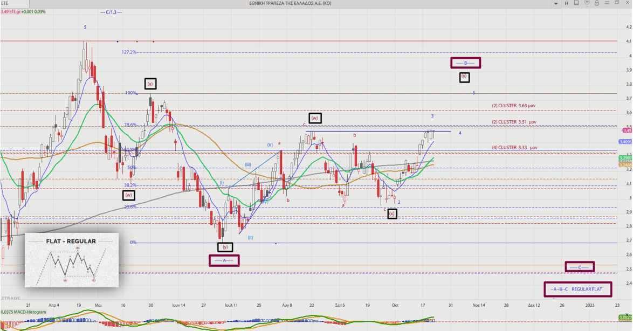
Task: Click the 3,4095 moving average price tag
Action: click(x=625, y=142)
